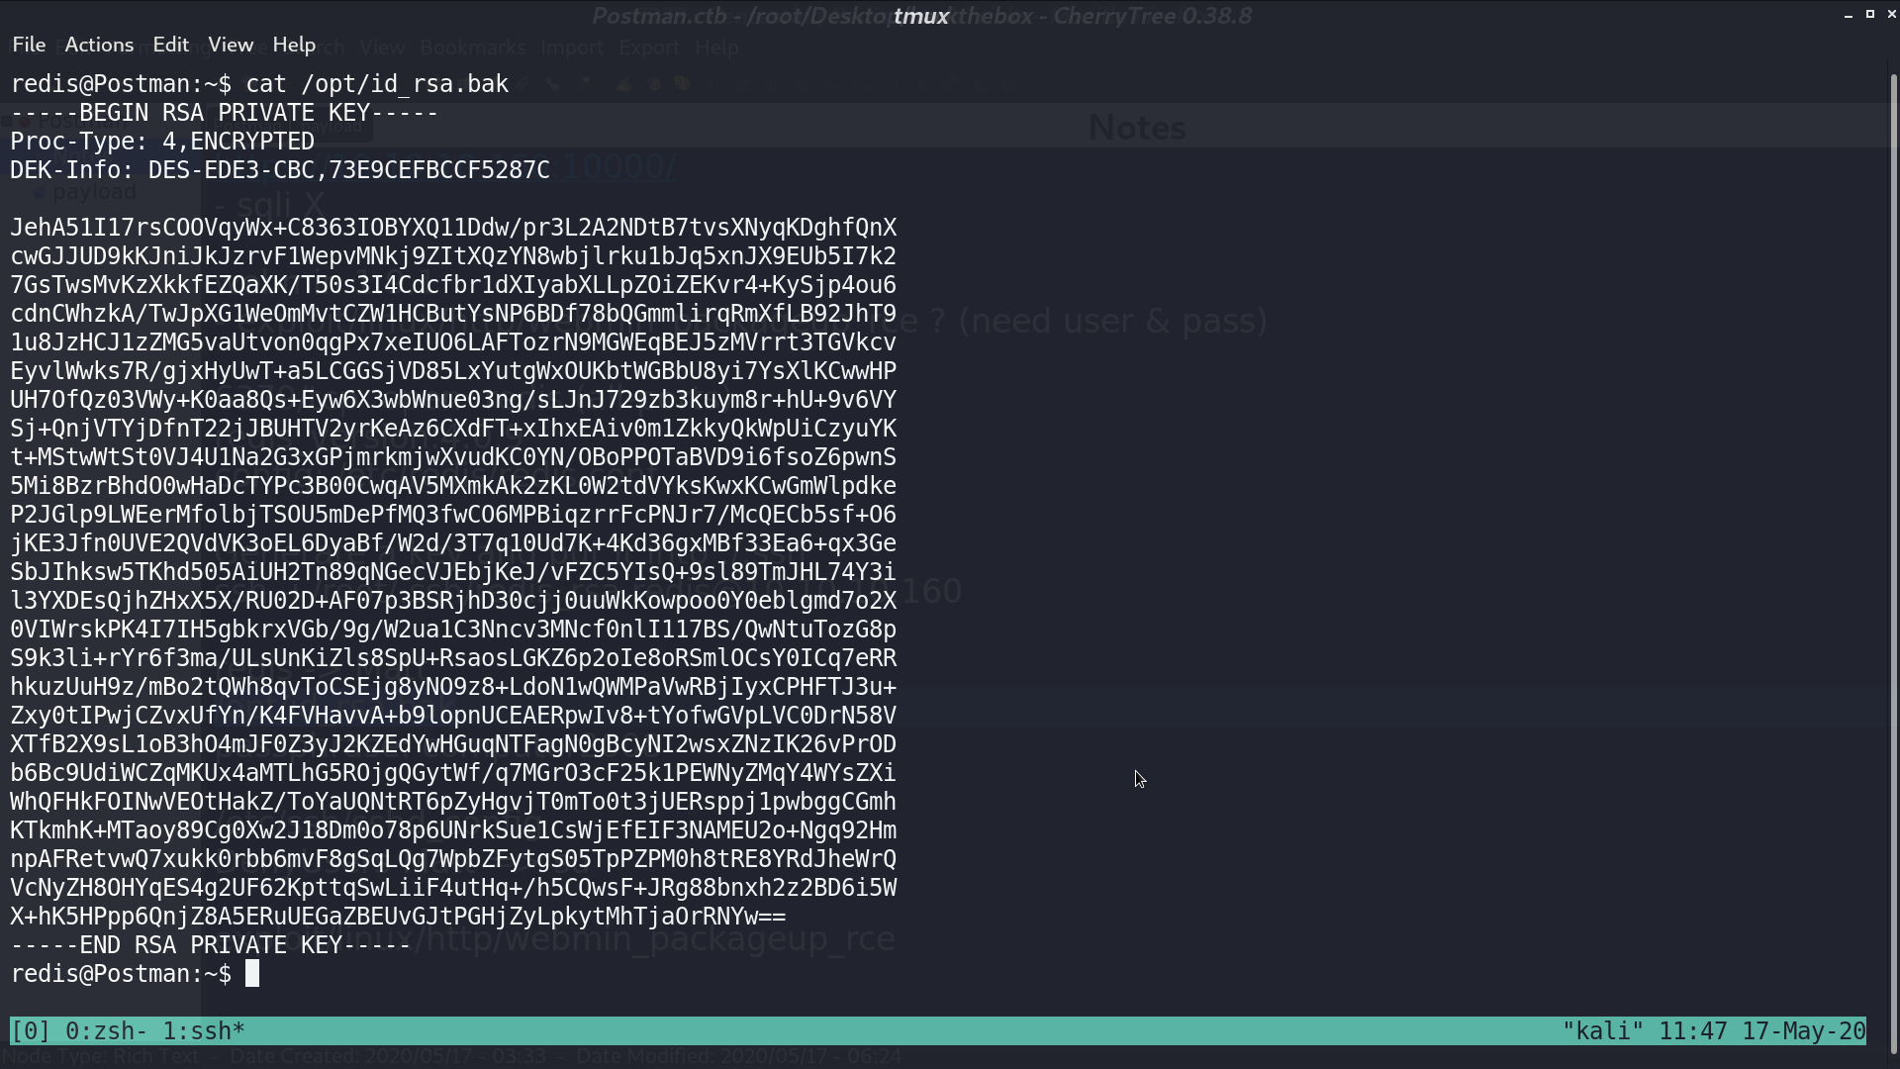Click the key line starting hkuzUuH9z/mBo2tQWh8qv
Screen dimensions: 1900x1069
453,687
